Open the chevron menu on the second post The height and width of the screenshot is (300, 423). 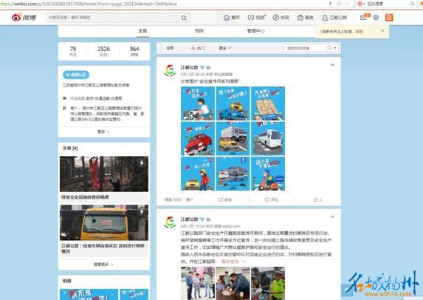point(333,217)
